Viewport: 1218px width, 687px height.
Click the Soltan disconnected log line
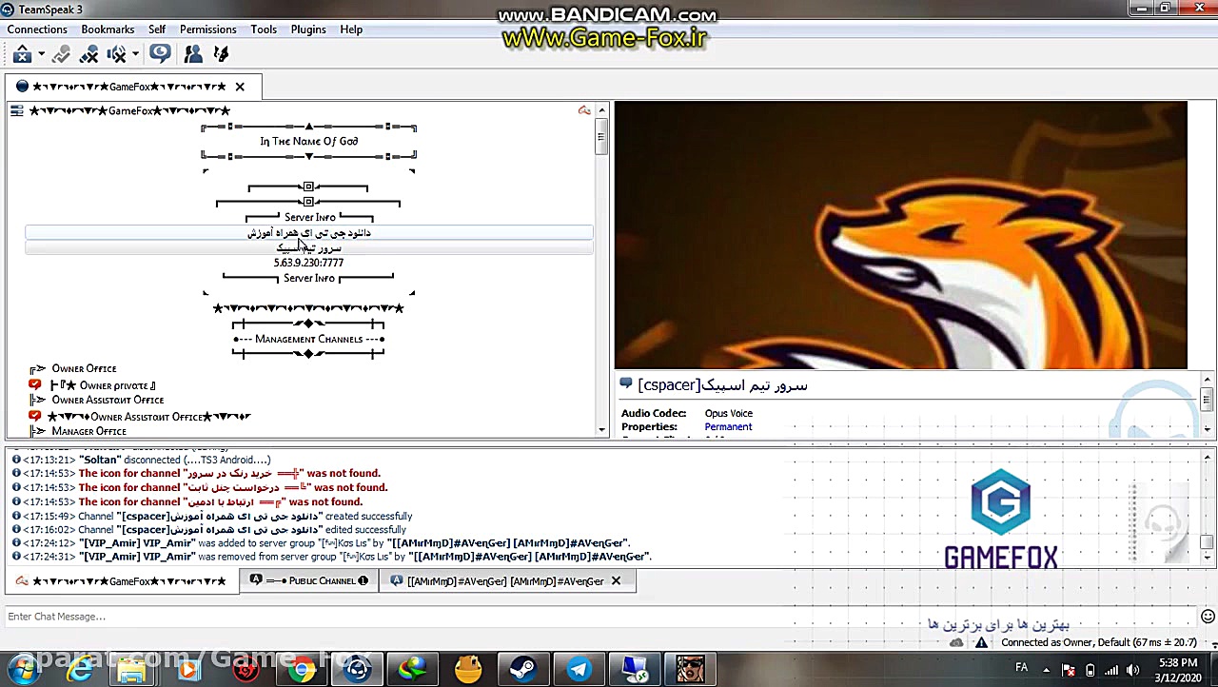click(x=141, y=460)
